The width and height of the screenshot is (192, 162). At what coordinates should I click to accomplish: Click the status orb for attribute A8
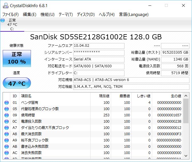click(7, 134)
